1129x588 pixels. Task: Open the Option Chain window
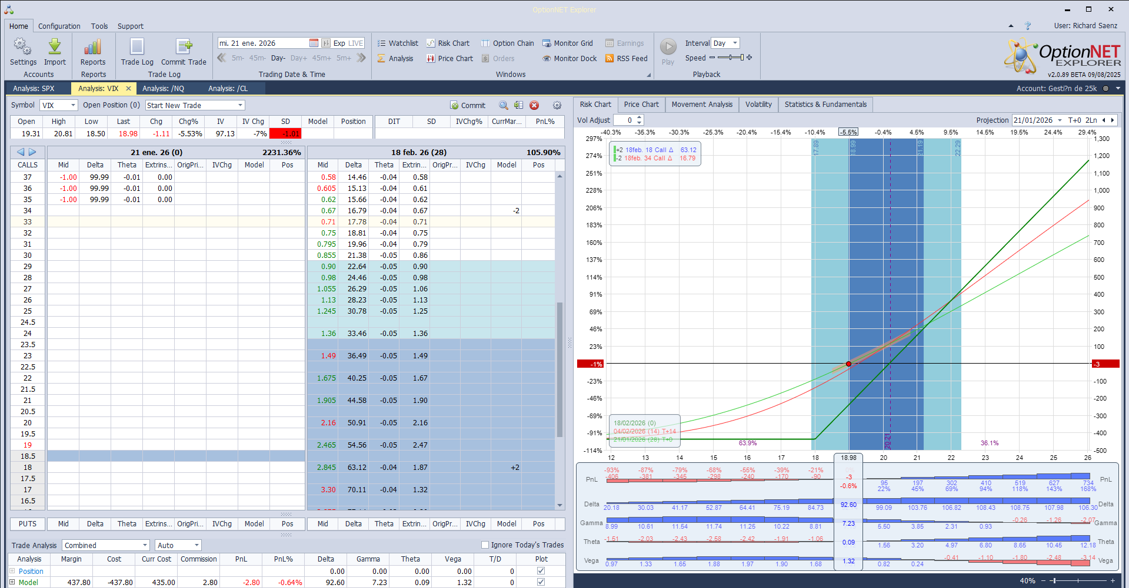(507, 43)
